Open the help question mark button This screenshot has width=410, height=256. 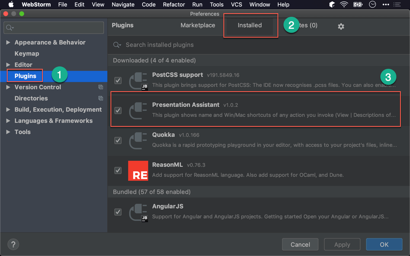[x=13, y=244]
